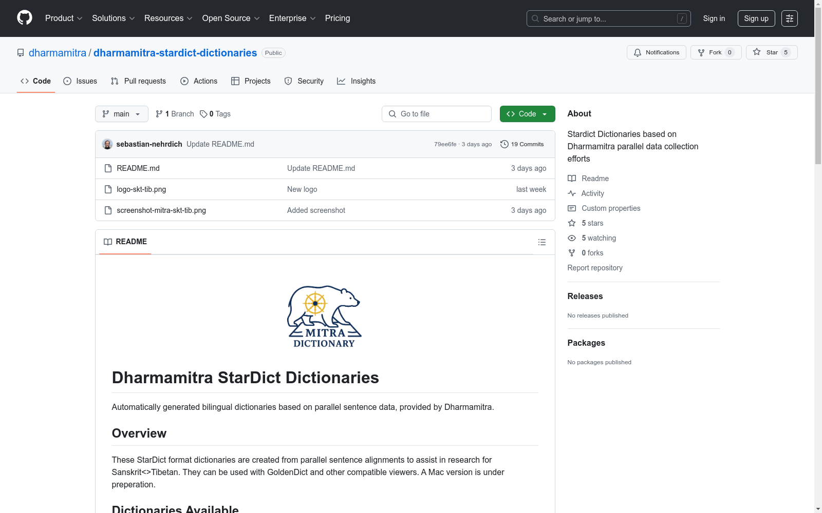Open the Releases section heading

coord(585,296)
